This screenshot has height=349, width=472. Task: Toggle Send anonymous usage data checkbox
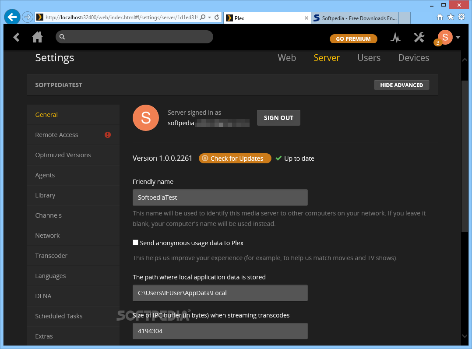click(135, 243)
